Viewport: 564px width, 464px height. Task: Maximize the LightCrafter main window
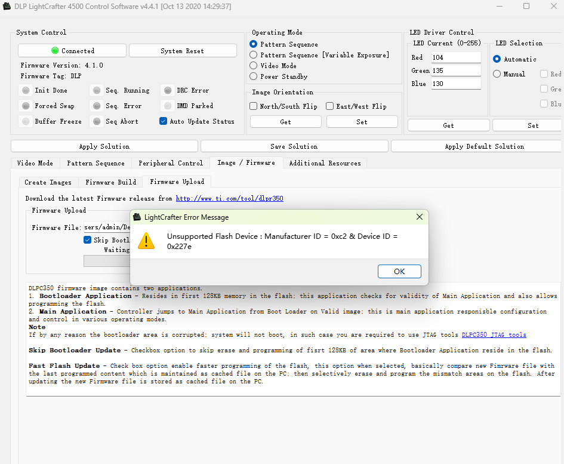coord(526,6)
